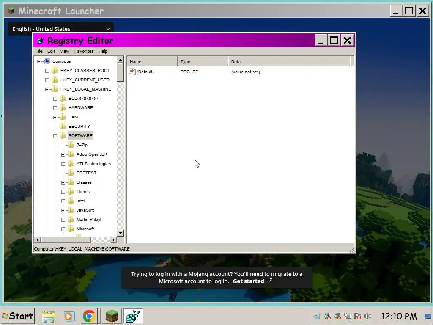This screenshot has width=433, height=325.
Task: Open the Edit menu
Action: coord(51,51)
